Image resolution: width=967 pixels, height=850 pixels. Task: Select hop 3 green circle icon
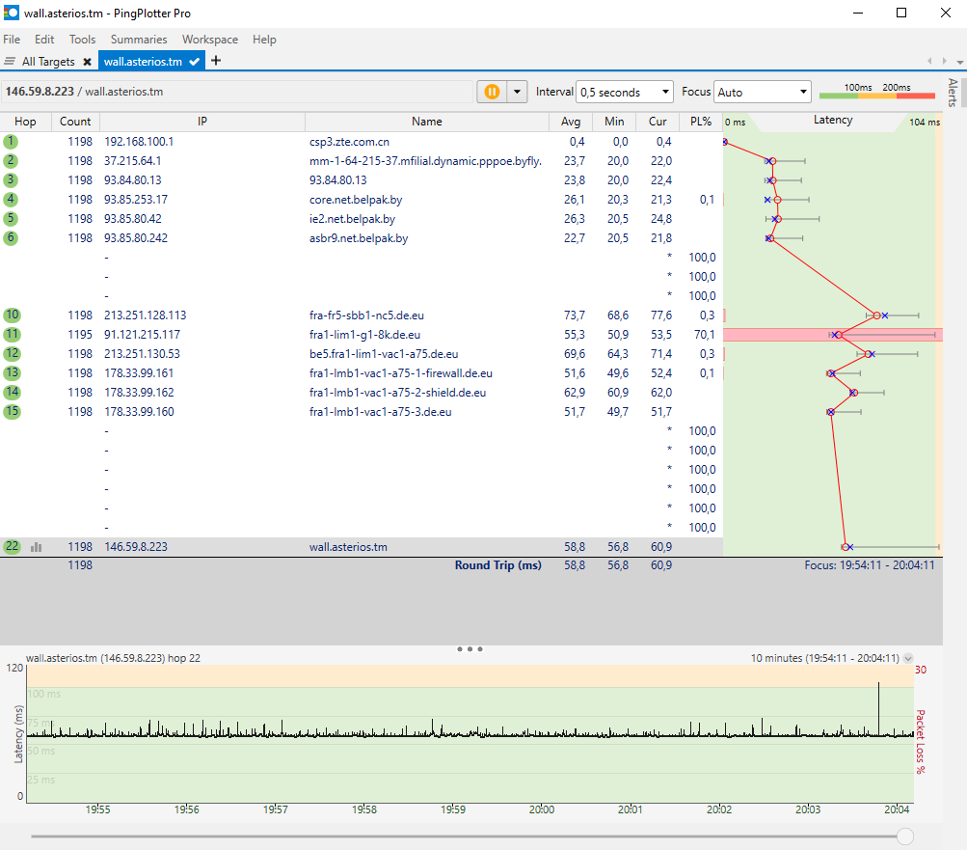pos(11,179)
